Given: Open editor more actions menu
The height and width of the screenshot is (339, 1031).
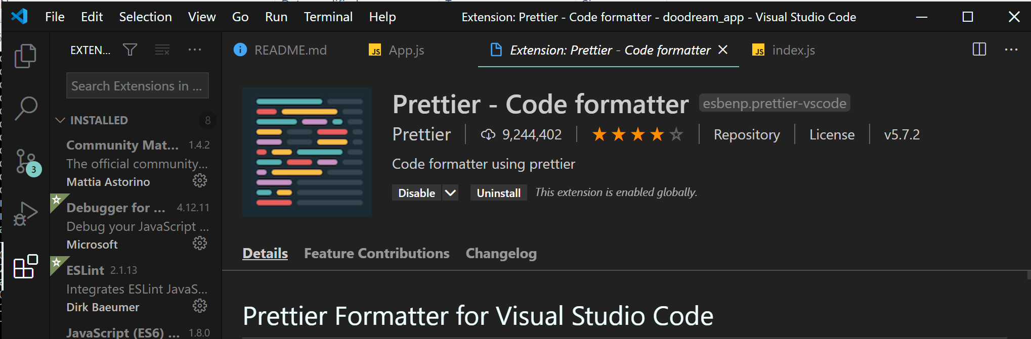Looking at the screenshot, I should coord(1011,50).
